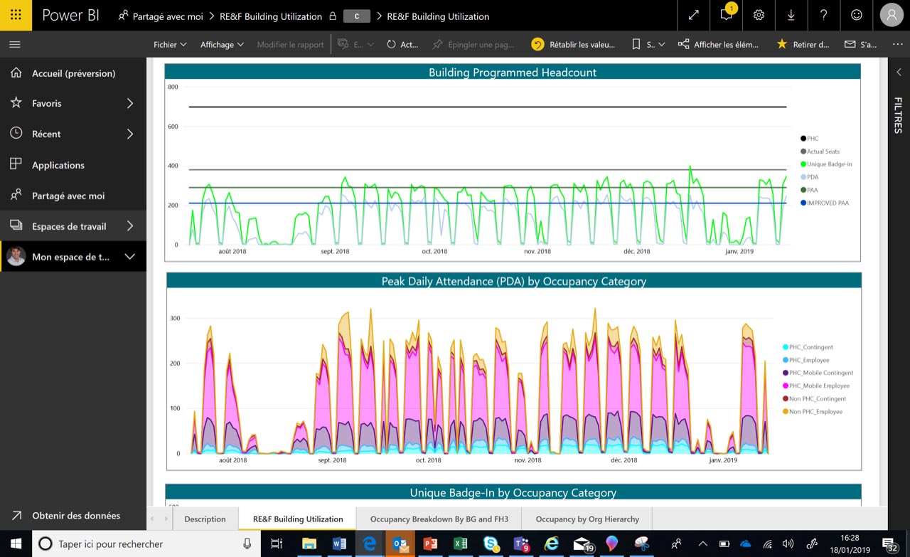Image resolution: width=910 pixels, height=557 pixels.
Task: Switch to Occupancy by Org Hierarchy tab
Action: coord(587,519)
